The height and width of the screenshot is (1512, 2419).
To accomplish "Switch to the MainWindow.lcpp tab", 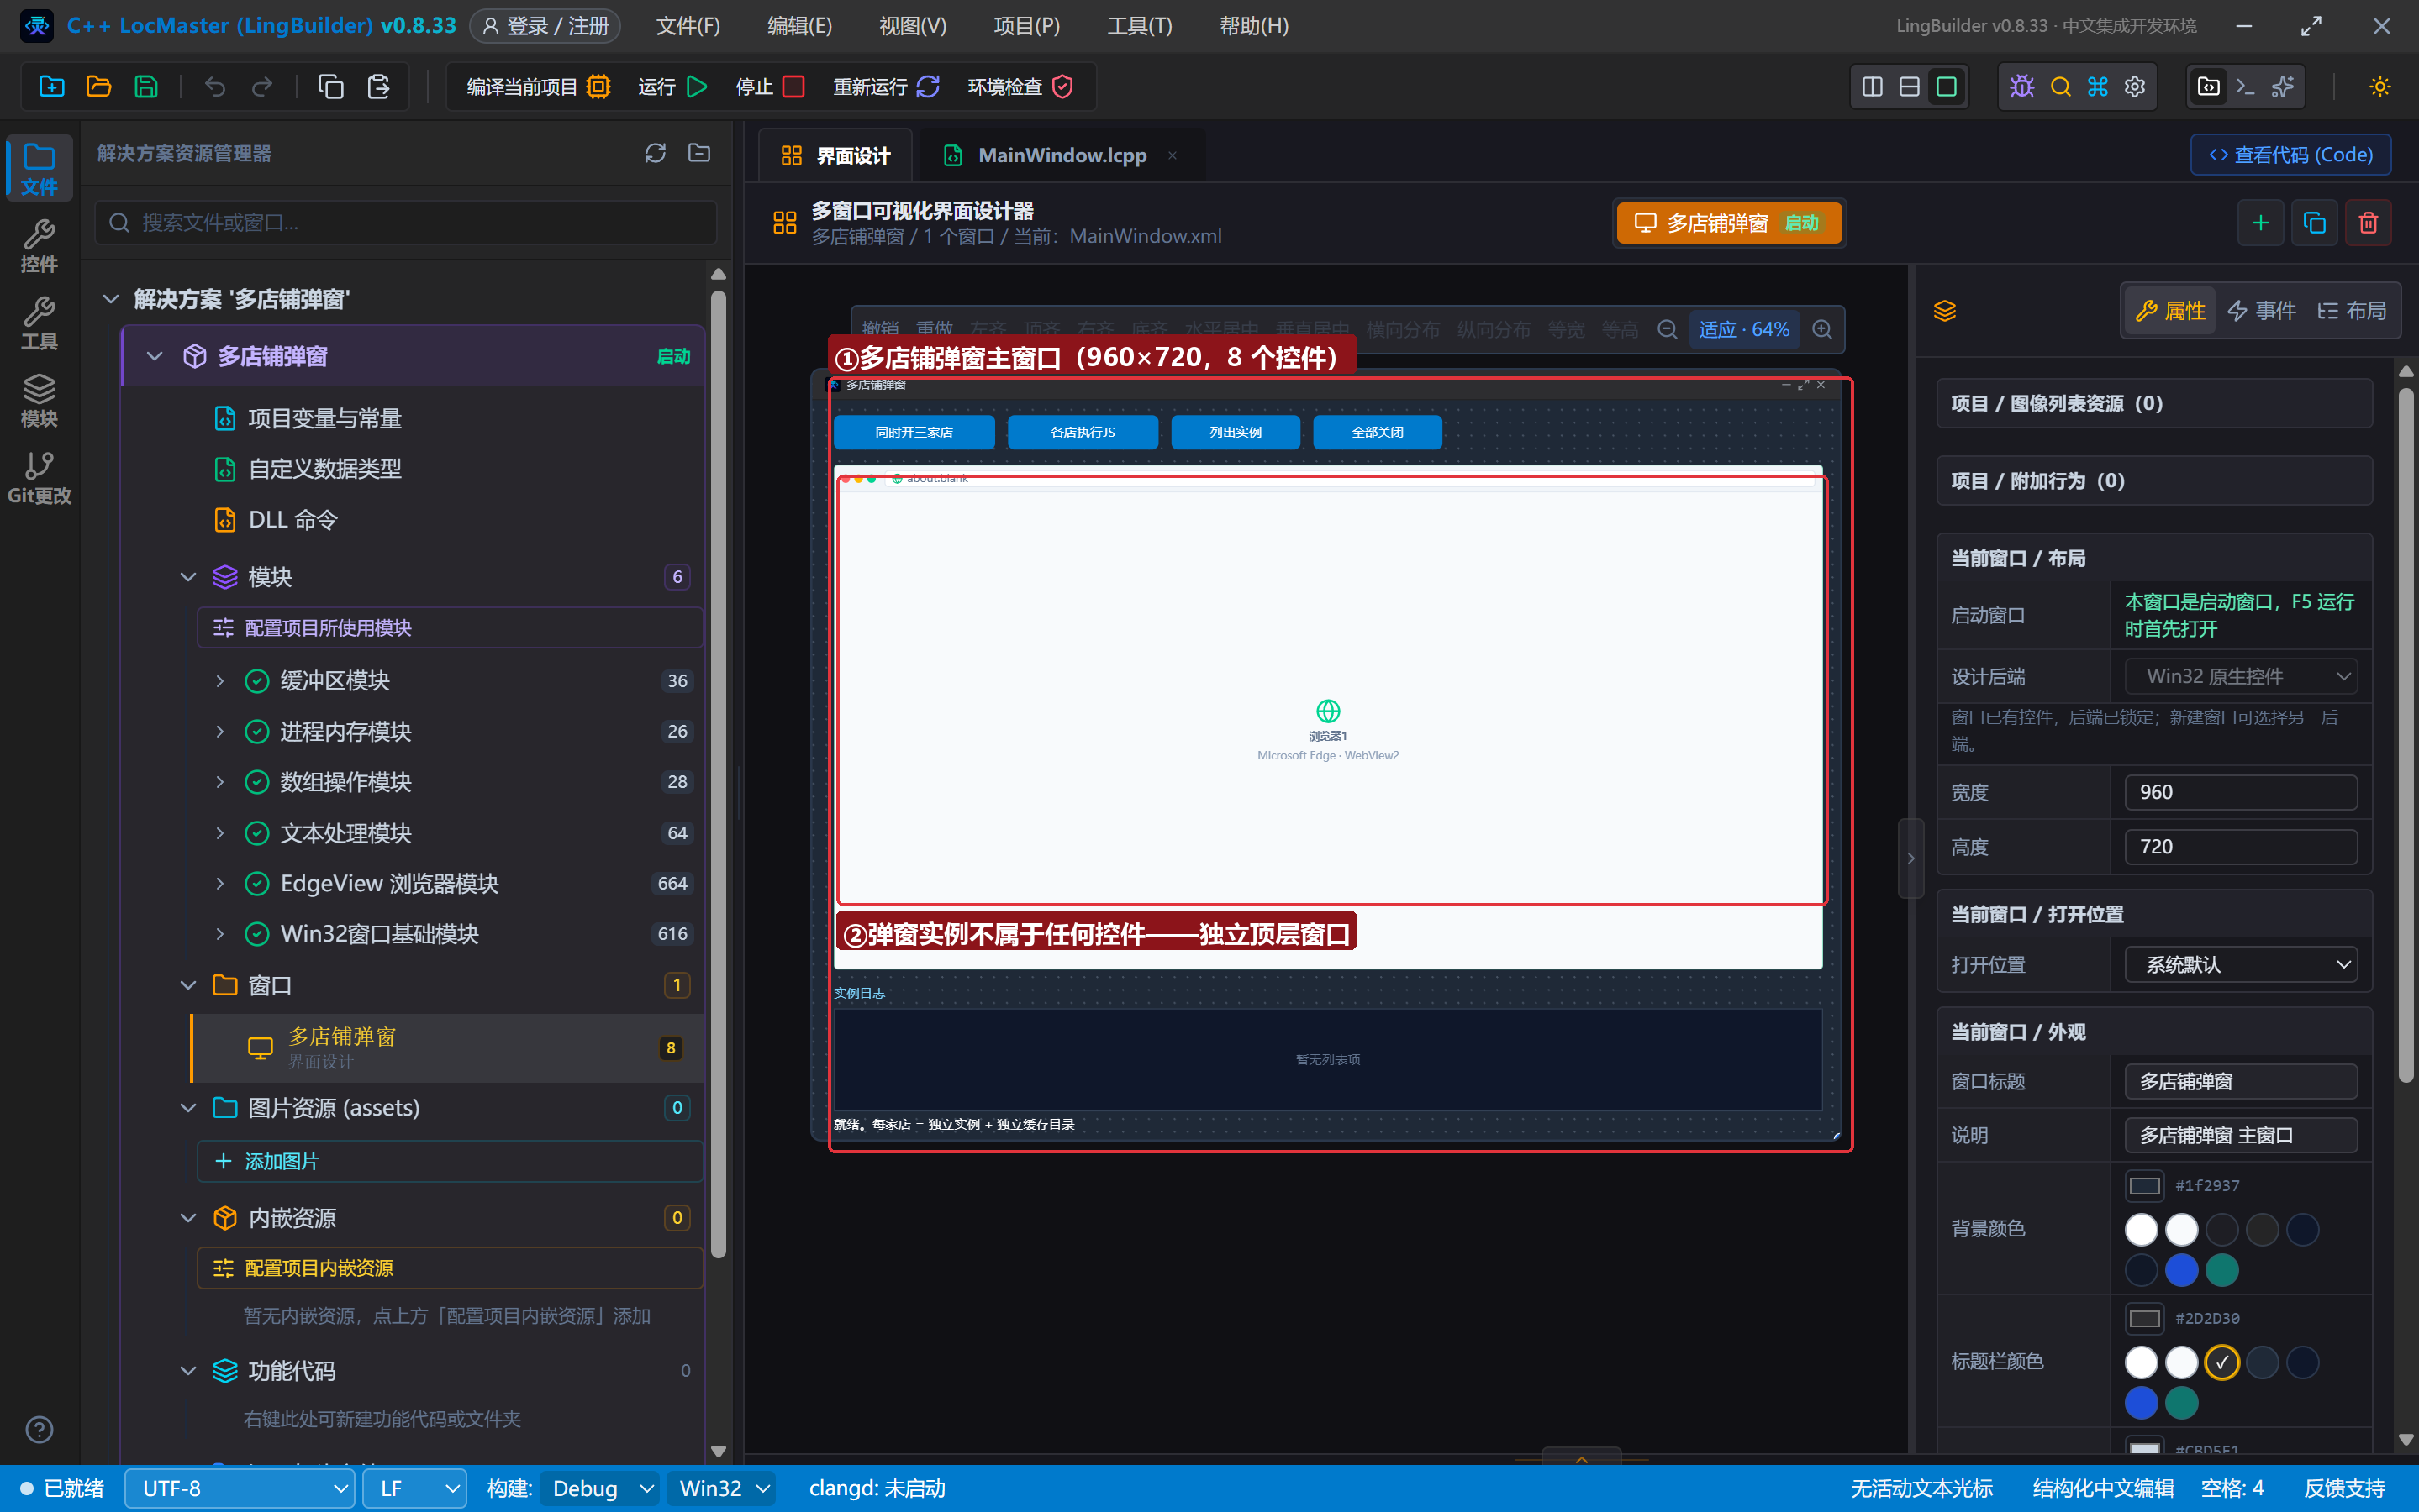I will click(x=1061, y=155).
